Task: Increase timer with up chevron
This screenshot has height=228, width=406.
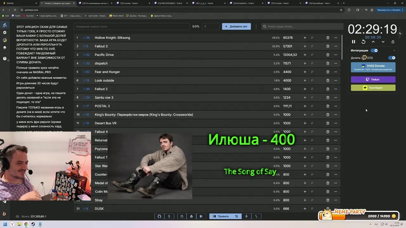Action: click(373, 42)
